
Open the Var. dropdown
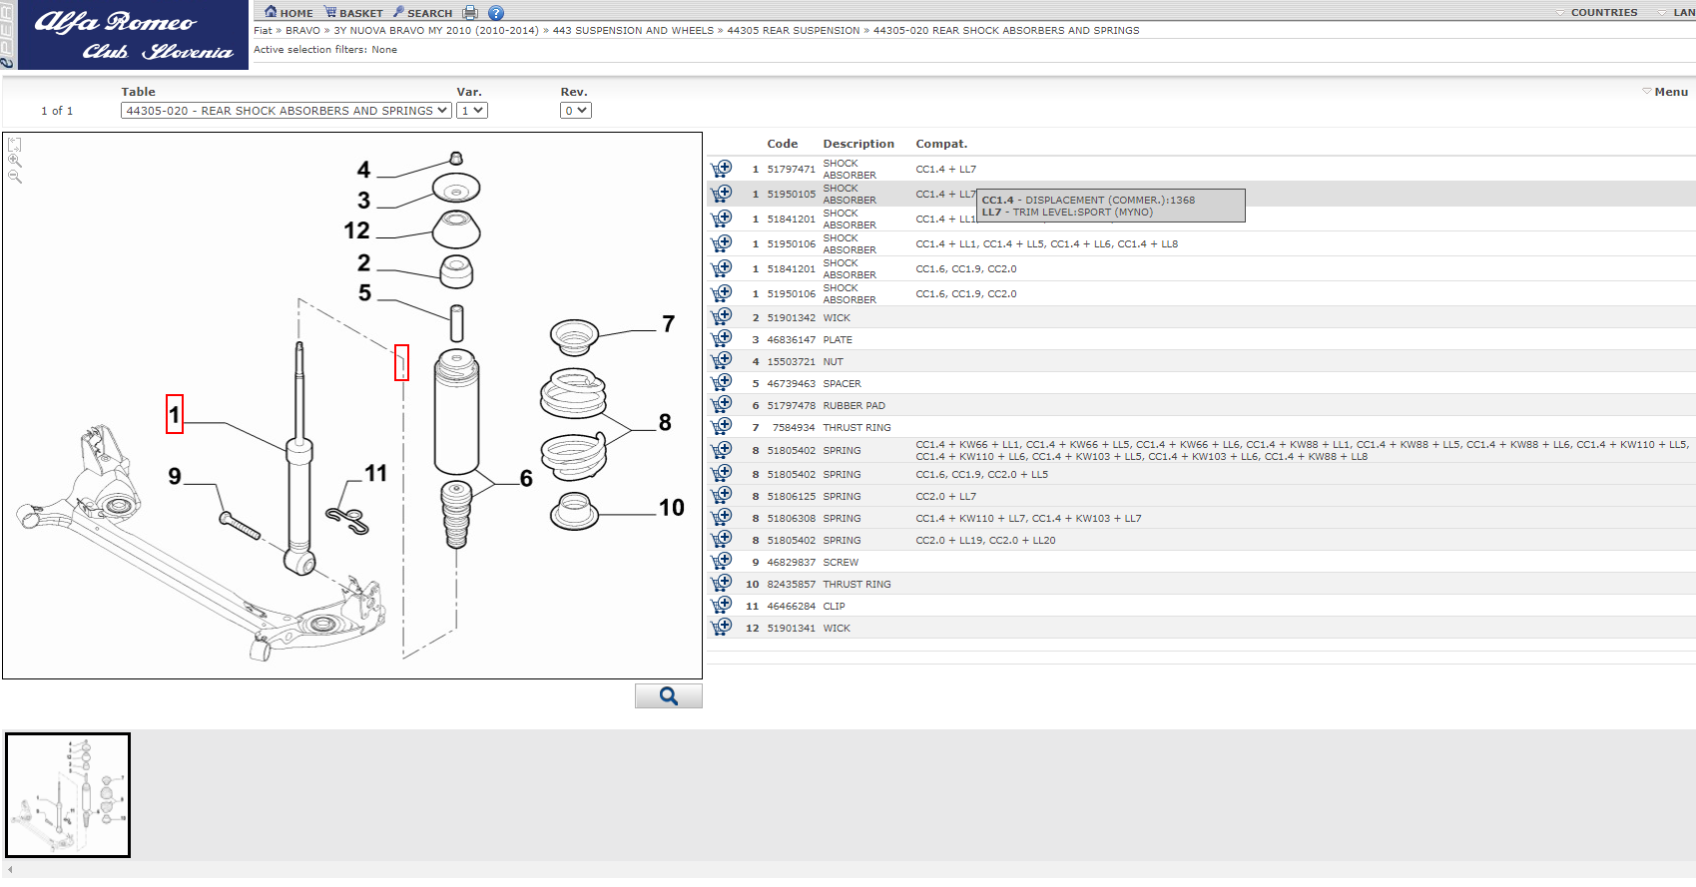472,111
